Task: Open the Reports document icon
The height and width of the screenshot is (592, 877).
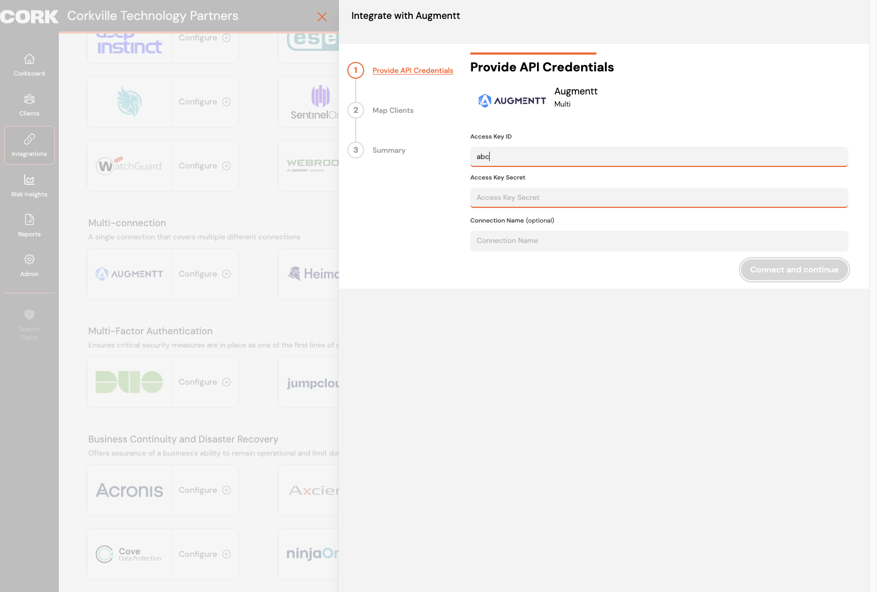Action: tap(29, 219)
